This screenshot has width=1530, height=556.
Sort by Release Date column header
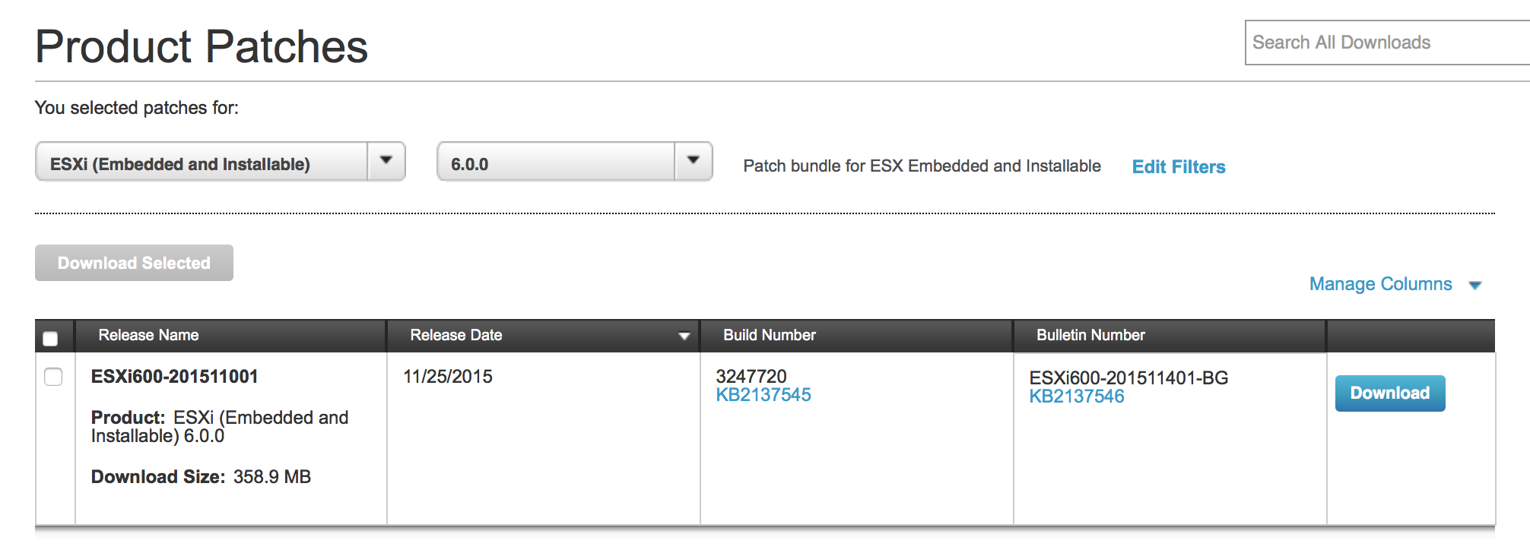[x=456, y=335]
